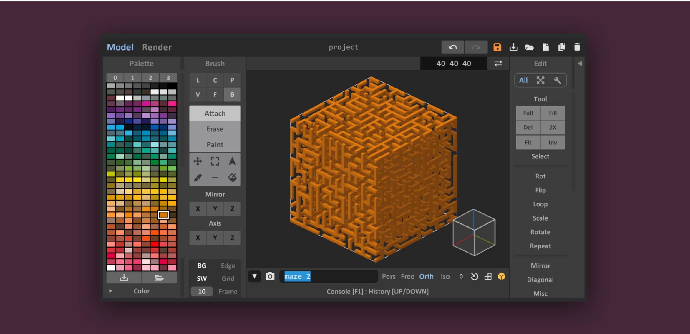Screen dimensions: 690x334
Task: Select the expand arrows edit mode icon
Action: tap(540, 80)
